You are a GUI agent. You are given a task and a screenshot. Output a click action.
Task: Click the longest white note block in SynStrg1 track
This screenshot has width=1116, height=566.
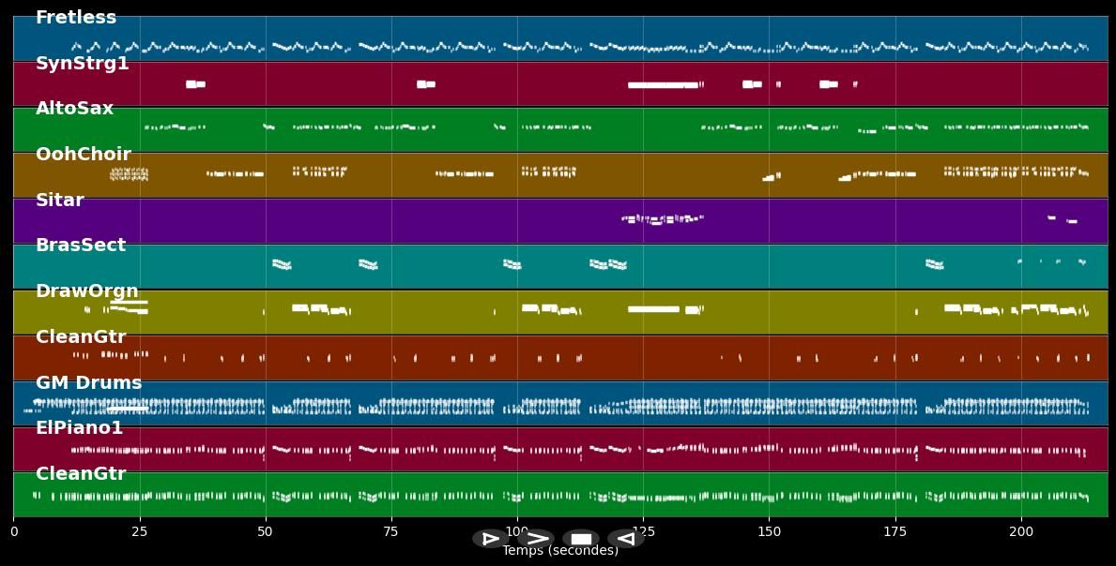(x=664, y=84)
